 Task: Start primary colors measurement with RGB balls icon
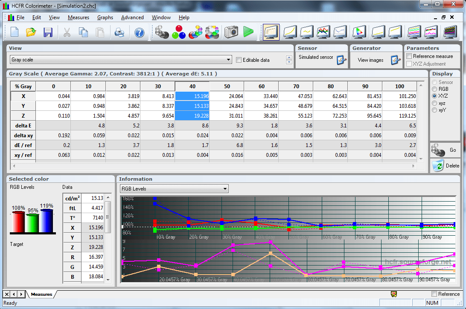click(178, 32)
